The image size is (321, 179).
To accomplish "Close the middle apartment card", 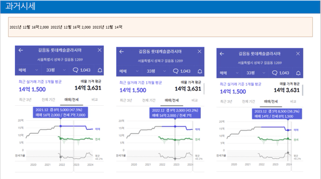I will [x=200, y=51].
